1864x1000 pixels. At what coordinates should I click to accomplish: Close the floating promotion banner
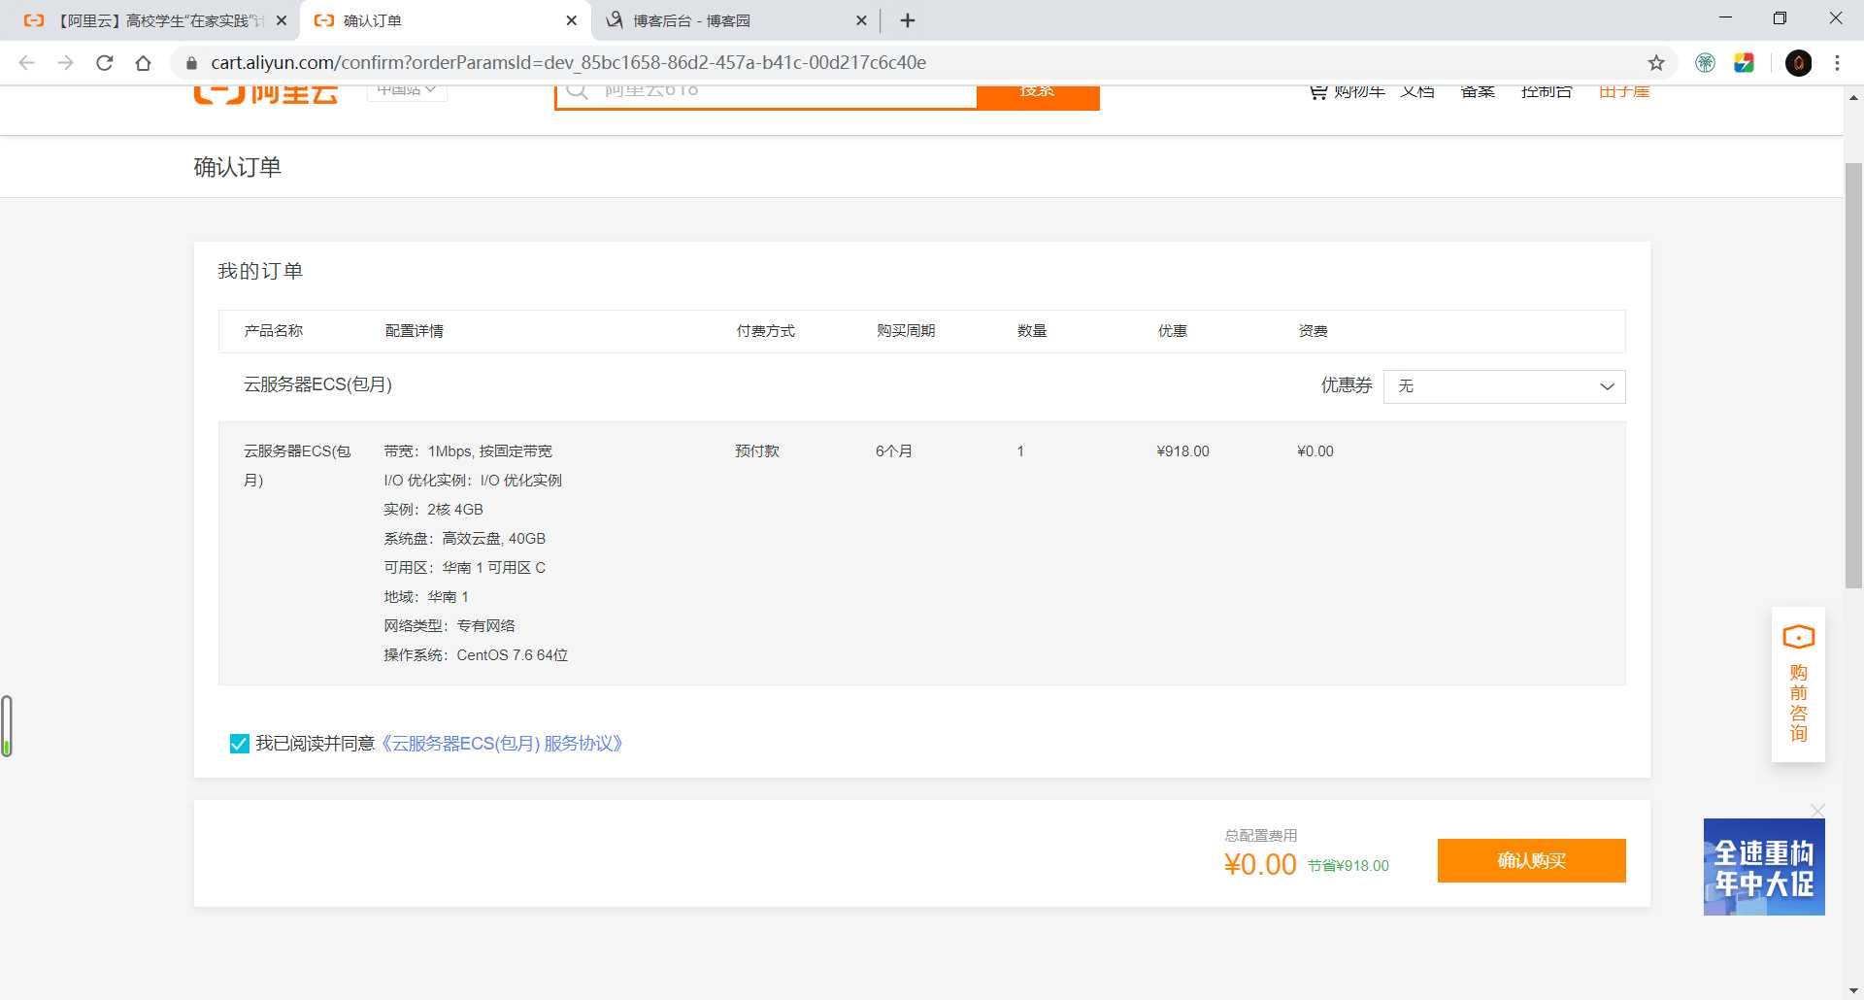coord(1817,810)
